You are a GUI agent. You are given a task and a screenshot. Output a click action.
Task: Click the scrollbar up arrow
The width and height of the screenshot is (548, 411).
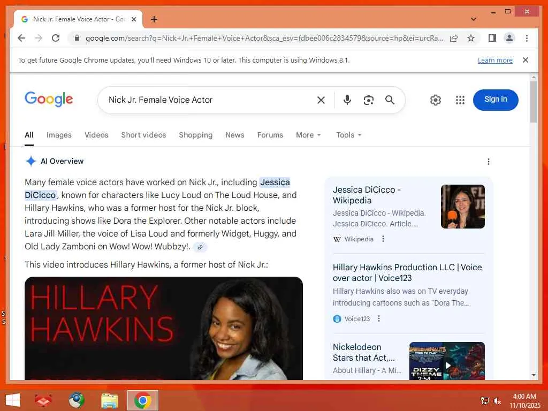click(534, 77)
